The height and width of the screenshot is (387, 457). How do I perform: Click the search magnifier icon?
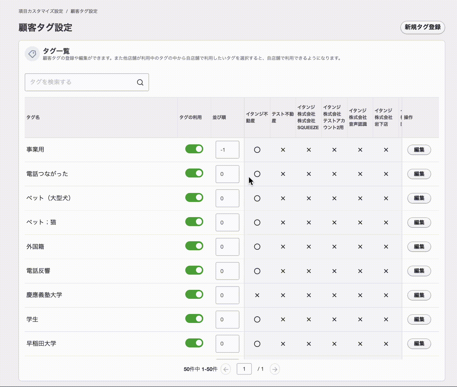(140, 82)
